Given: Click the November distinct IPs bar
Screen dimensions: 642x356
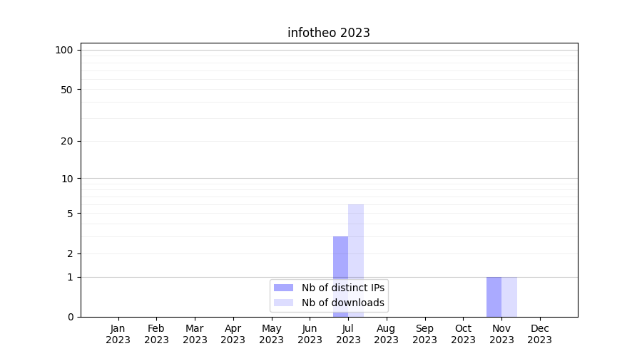Looking at the screenshot, I should [494, 297].
